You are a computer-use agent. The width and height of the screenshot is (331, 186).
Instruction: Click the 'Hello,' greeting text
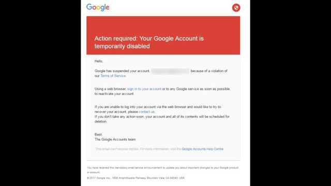click(99, 61)
